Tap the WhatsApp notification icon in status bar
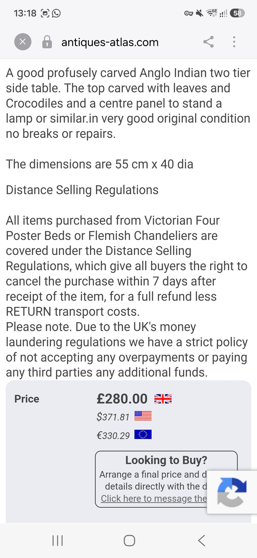The width and height of the screenshot is (257, 558). click(56, 13)
